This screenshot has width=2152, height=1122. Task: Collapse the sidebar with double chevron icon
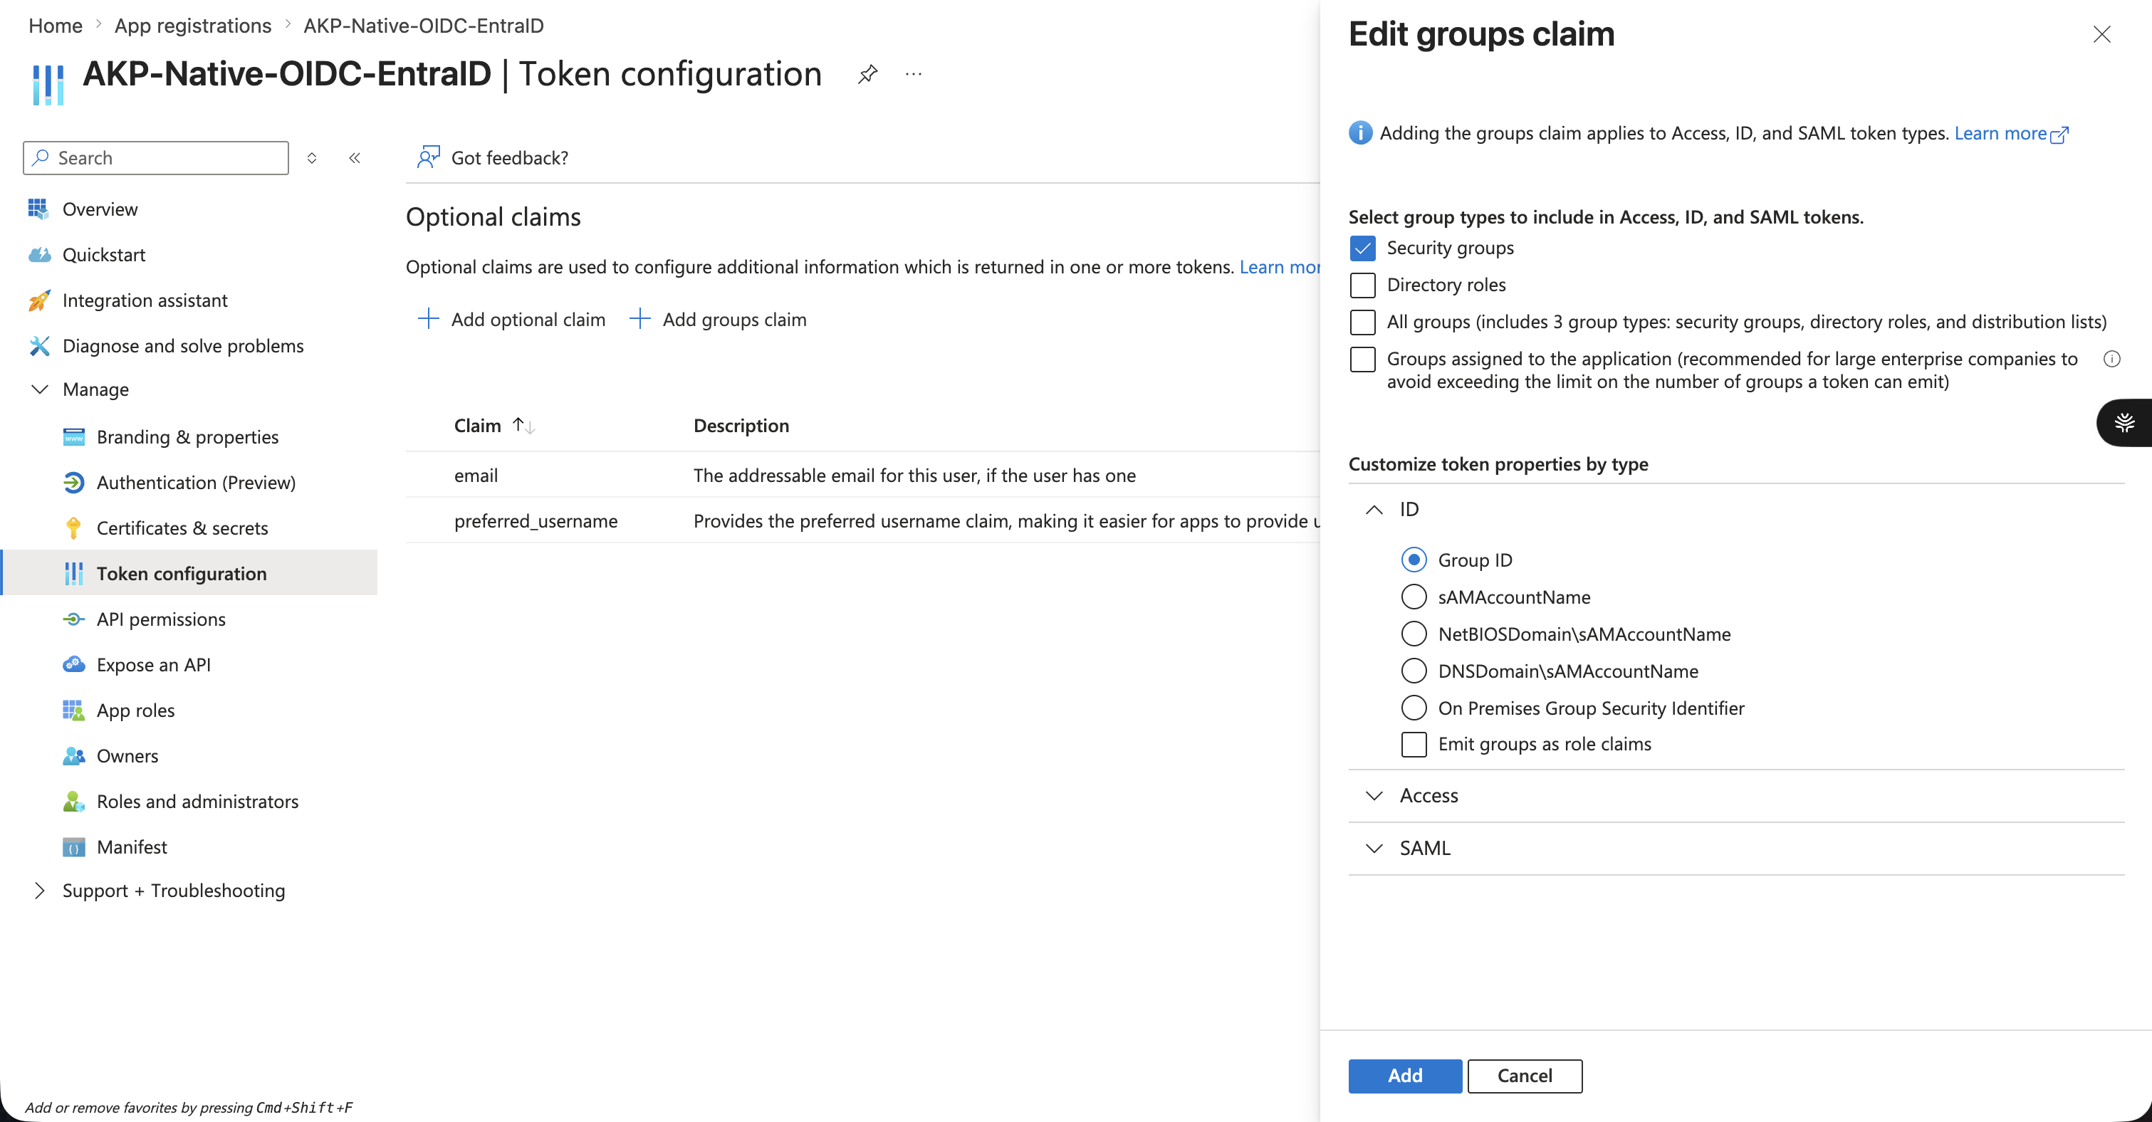pos(355,158)
